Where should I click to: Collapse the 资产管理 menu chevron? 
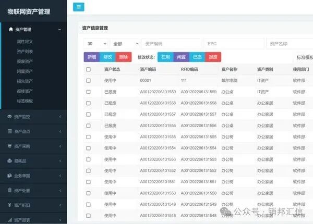[59, 30]
